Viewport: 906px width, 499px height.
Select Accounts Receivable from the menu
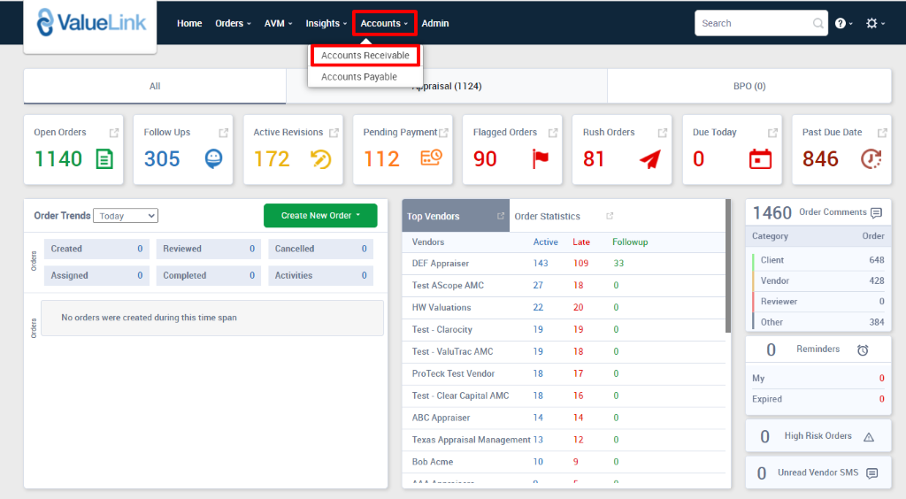pyautogui.click(x=365, y=56)
